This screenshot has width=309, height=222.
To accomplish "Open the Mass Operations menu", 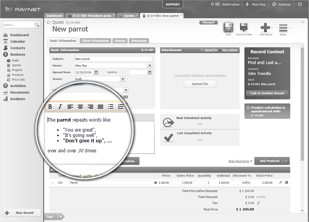I will tap(240, 161).
